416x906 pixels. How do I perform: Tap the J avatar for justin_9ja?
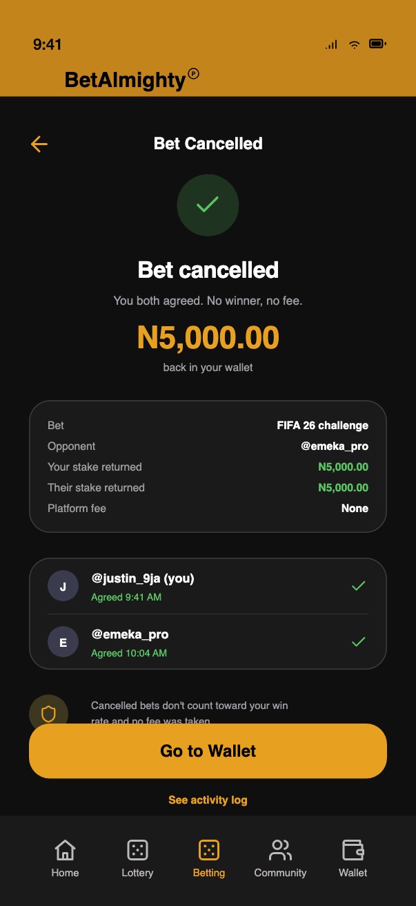(63, 587)
